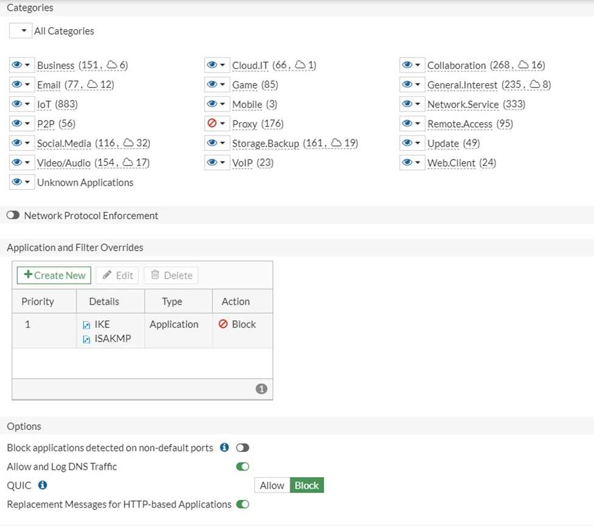Click the IKE application signature icon
The width and height of the screenshot is (594, 526).
click(x=87, y=325)
